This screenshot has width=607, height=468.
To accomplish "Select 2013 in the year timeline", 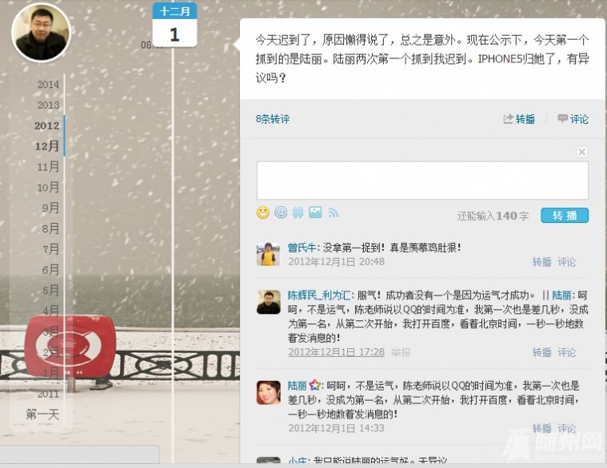I will [49, 105].
